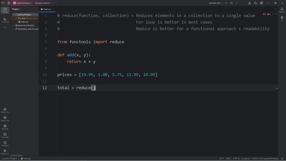Run the current file

click(x=227, y=3)
